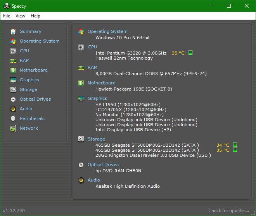
Task: Click the Windows 10 Pro N 64-bit text
Action: [x=123, y=38]
